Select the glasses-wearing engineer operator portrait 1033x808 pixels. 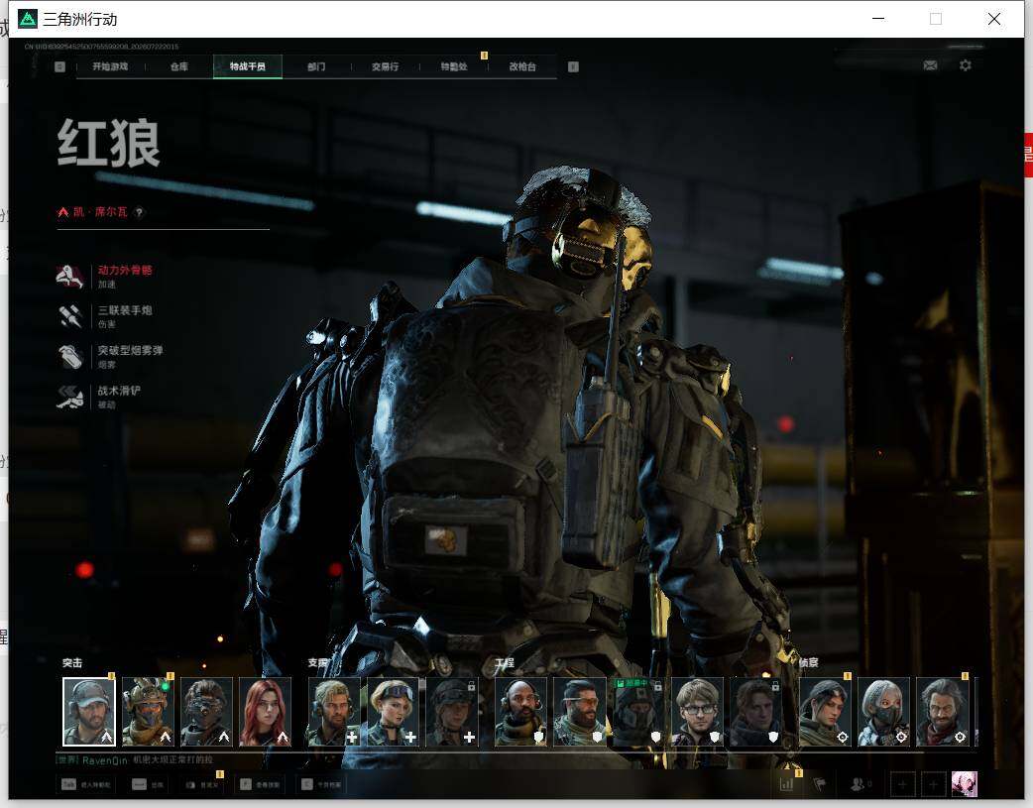coord(698,712)
